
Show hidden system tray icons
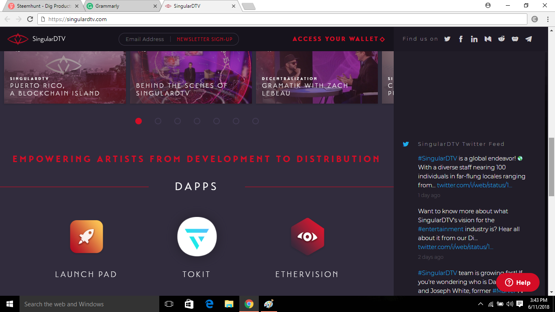481,304
